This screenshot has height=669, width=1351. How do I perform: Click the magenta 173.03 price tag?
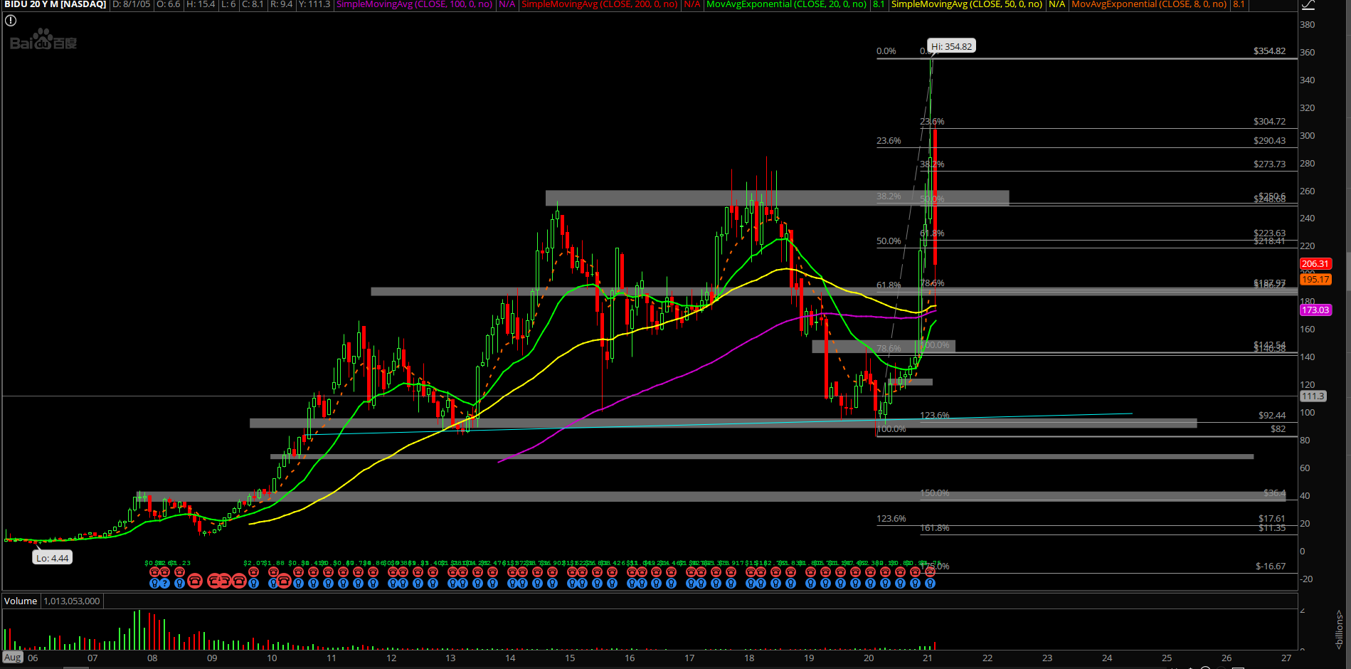tap(1315, 310)
